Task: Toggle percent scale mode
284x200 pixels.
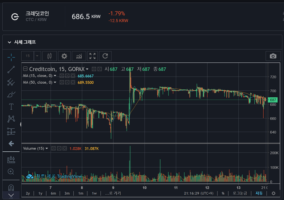Action: pos(223,193)
